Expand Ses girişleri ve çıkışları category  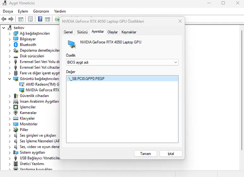10,136
